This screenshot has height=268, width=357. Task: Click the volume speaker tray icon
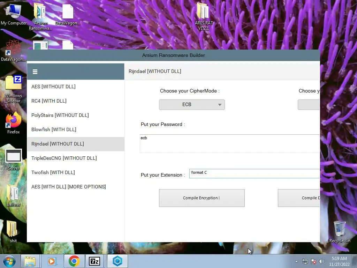coord(322,261)
